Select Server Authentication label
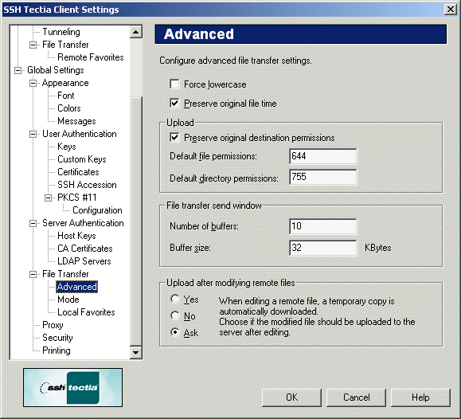The width and height of the screenshot is (461, 419). pos(83,223)
